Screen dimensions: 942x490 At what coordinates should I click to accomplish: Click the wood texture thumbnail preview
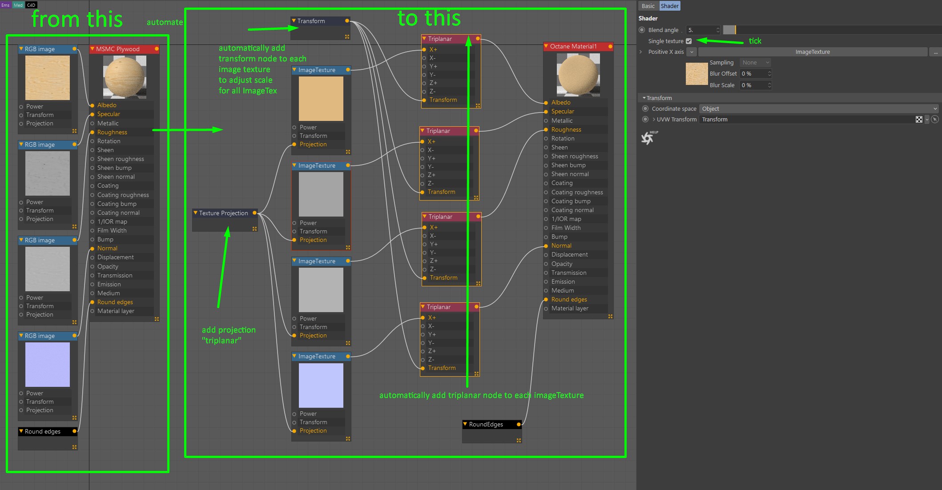(696, 74)
